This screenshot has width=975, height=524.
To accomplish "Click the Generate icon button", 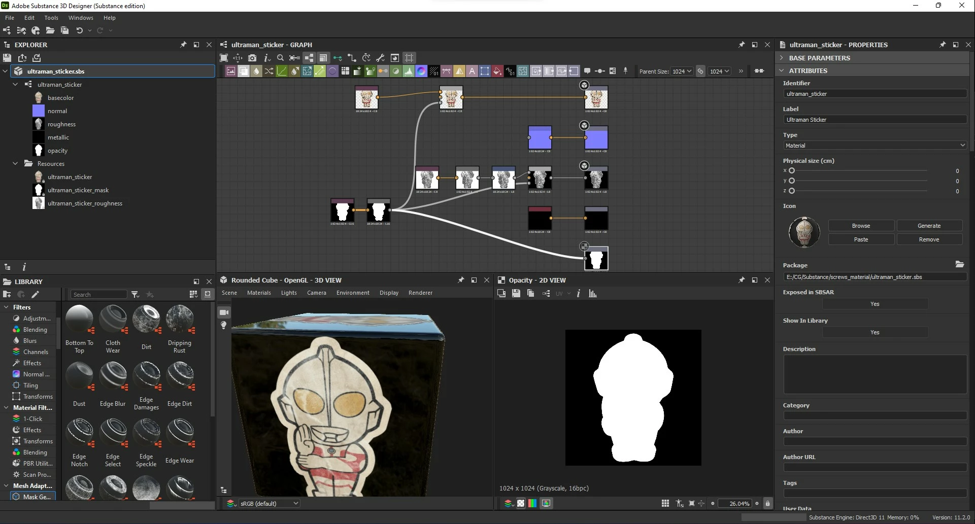I will point(929,226).
